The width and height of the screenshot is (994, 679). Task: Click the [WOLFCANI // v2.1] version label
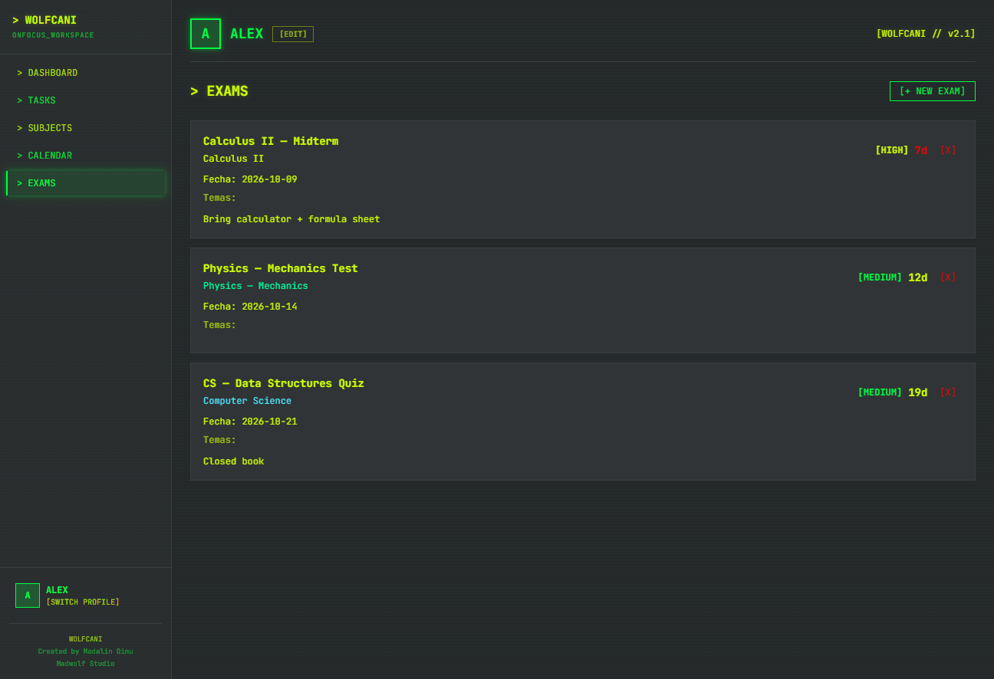[926, 34]
